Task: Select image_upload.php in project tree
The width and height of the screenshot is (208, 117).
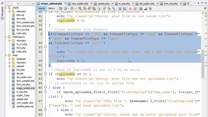Action: [25, 88]
